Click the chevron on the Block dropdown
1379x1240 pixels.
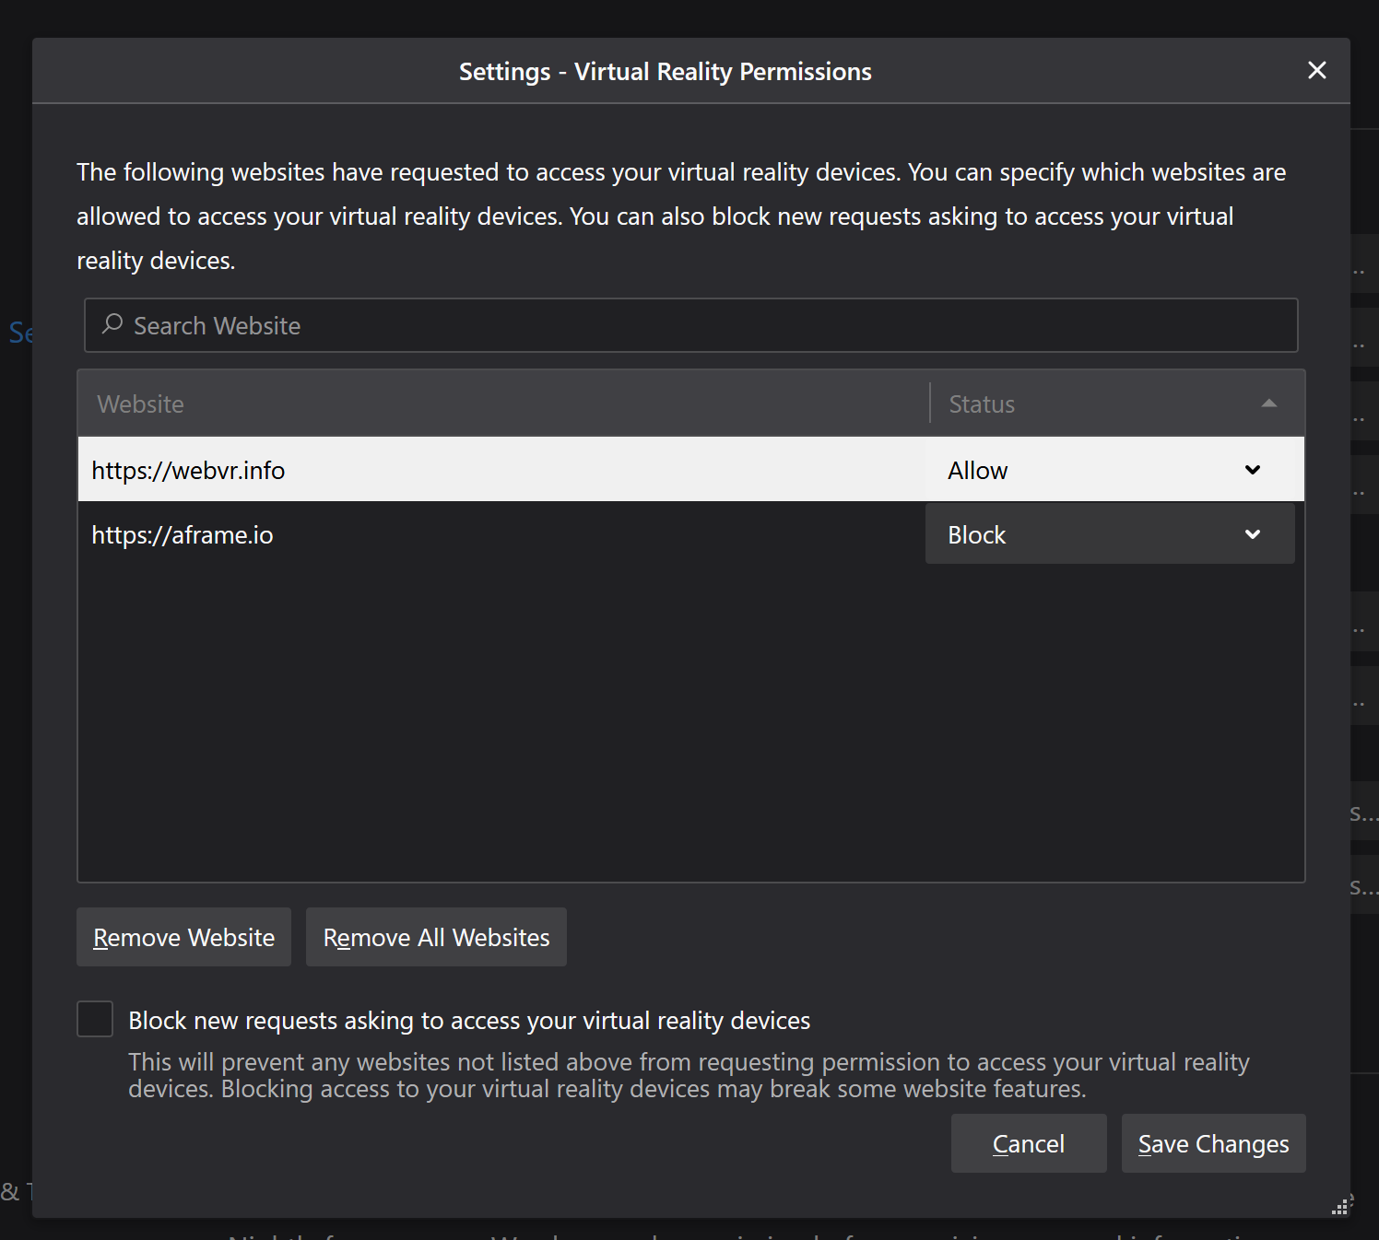[1253, 534]
